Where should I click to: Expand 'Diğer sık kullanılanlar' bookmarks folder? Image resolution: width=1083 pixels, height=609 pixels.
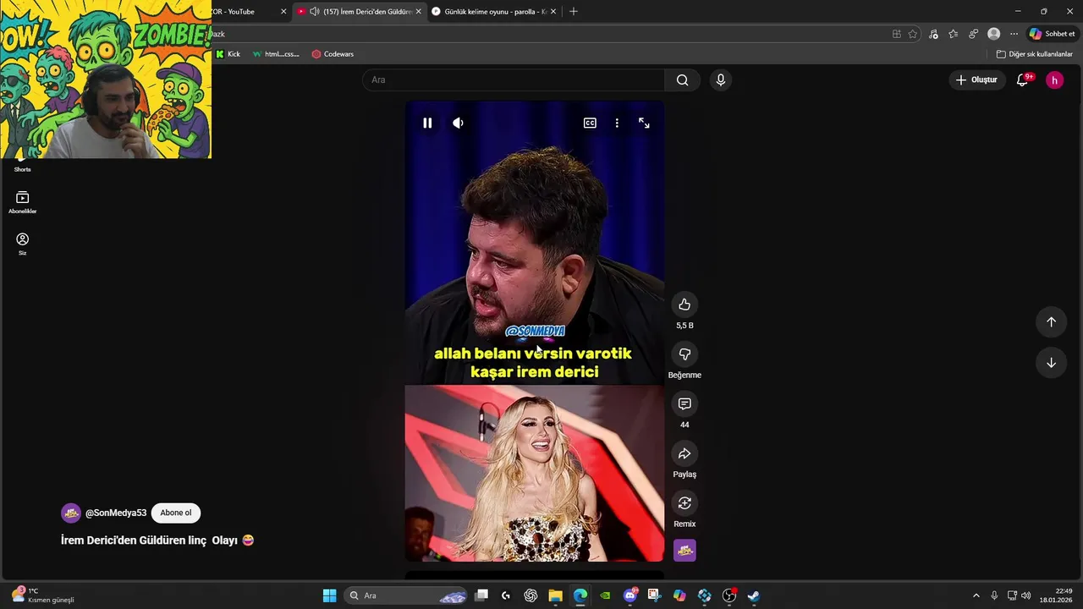pos(1034,54)
